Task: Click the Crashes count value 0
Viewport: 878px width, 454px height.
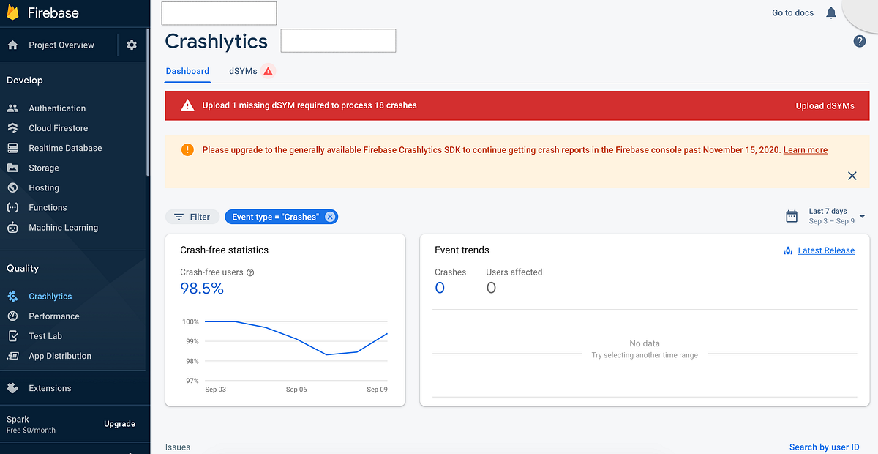Action: [440, 288]
